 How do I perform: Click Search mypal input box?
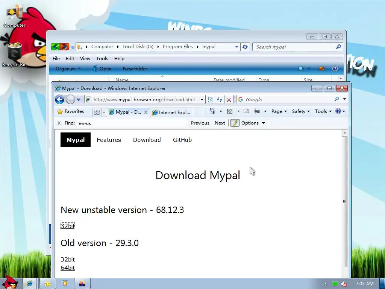295,47
